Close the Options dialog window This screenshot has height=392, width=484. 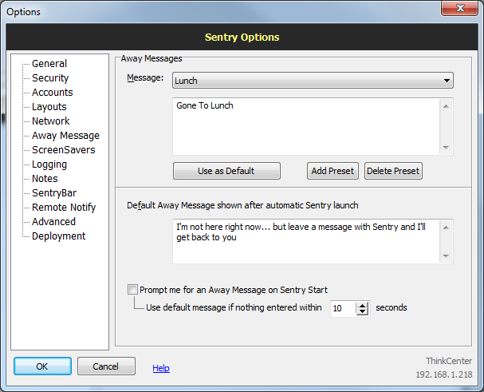click(x=459, y=8)
